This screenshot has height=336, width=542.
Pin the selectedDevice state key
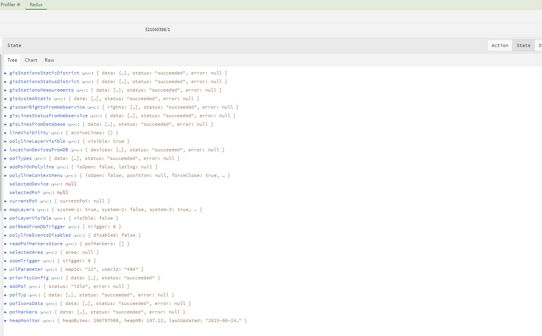coord(56,184)
